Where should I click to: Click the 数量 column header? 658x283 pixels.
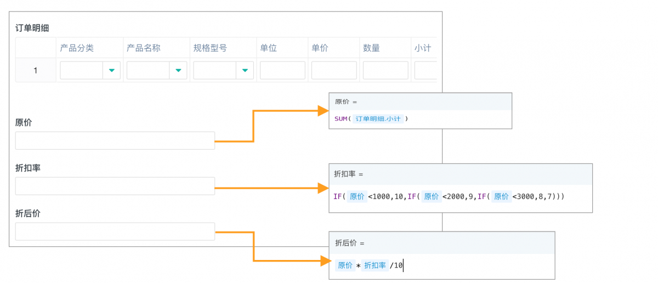(x=371, y=48)
